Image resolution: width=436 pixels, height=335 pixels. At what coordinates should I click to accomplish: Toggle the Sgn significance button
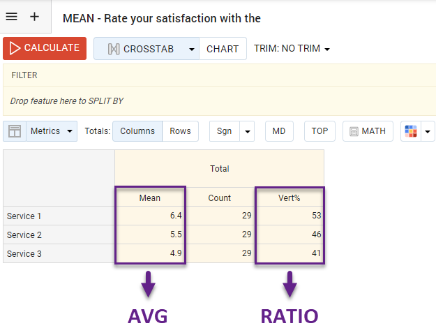point(224,131)
